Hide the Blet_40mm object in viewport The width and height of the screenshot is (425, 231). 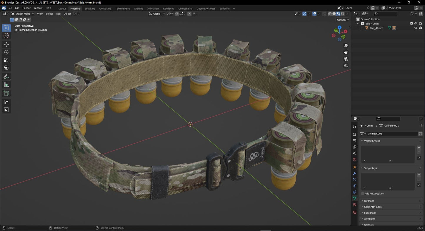[416, 28]
